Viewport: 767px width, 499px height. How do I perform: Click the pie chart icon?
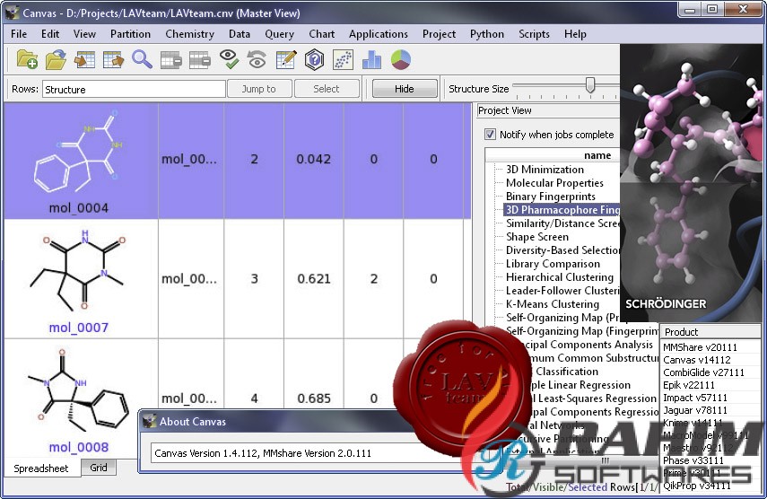pyautogui.click(x=401, y=59)
